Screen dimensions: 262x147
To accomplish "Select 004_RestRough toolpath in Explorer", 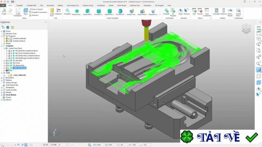I will [20, 68].
